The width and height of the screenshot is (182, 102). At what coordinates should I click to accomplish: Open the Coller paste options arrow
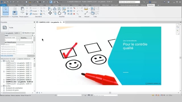coord(22,14)
